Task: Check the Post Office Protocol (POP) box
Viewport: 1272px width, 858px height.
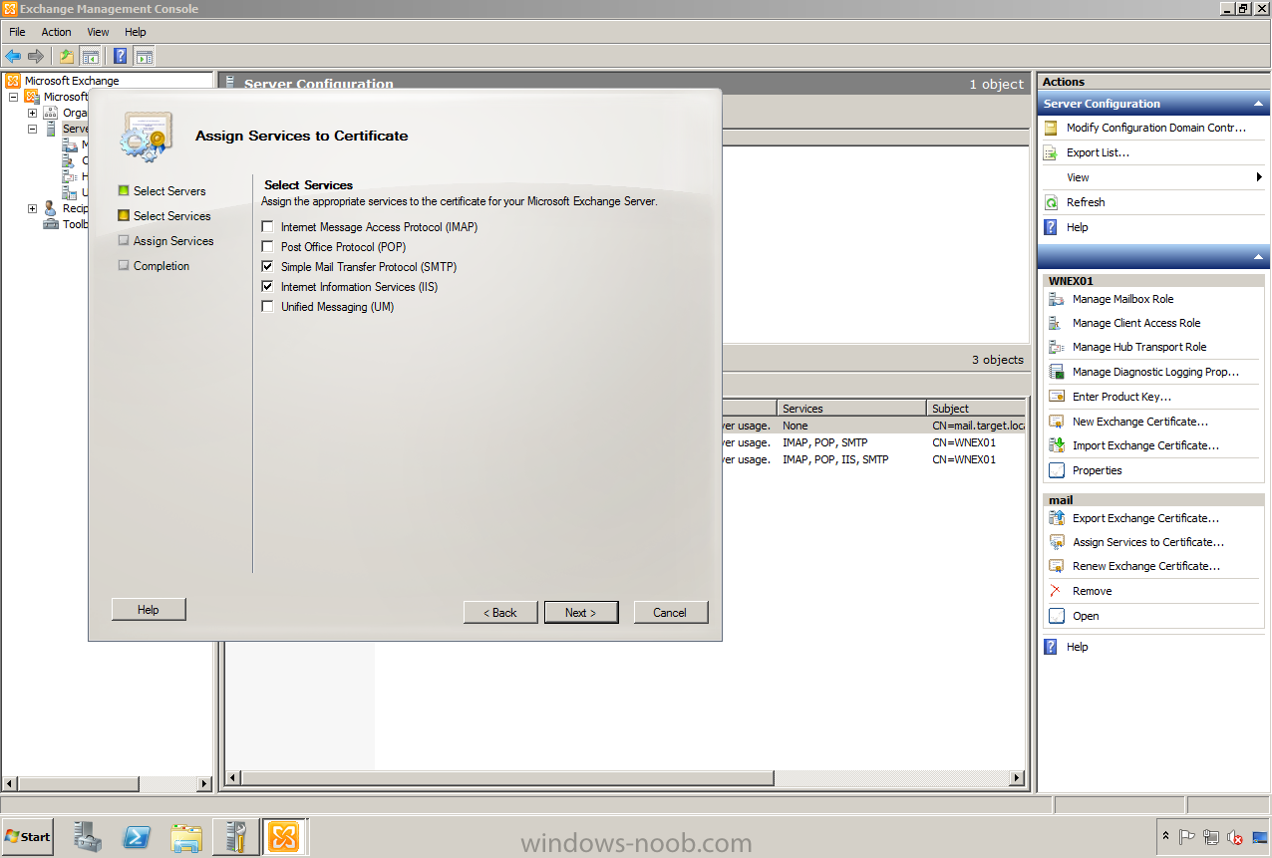Action: [267, 247]
